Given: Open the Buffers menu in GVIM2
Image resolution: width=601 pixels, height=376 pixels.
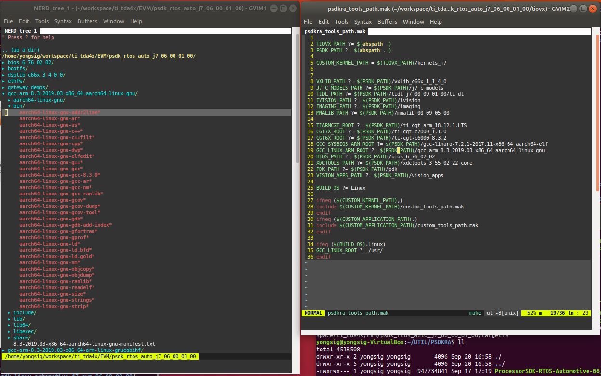Looking at the screenshot, I should click(387, 22).
